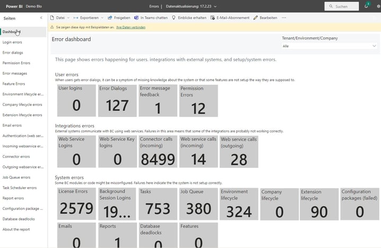381x248 pixels.
Task: Click the Teams chat icon
Action: (x=136, y=17)
